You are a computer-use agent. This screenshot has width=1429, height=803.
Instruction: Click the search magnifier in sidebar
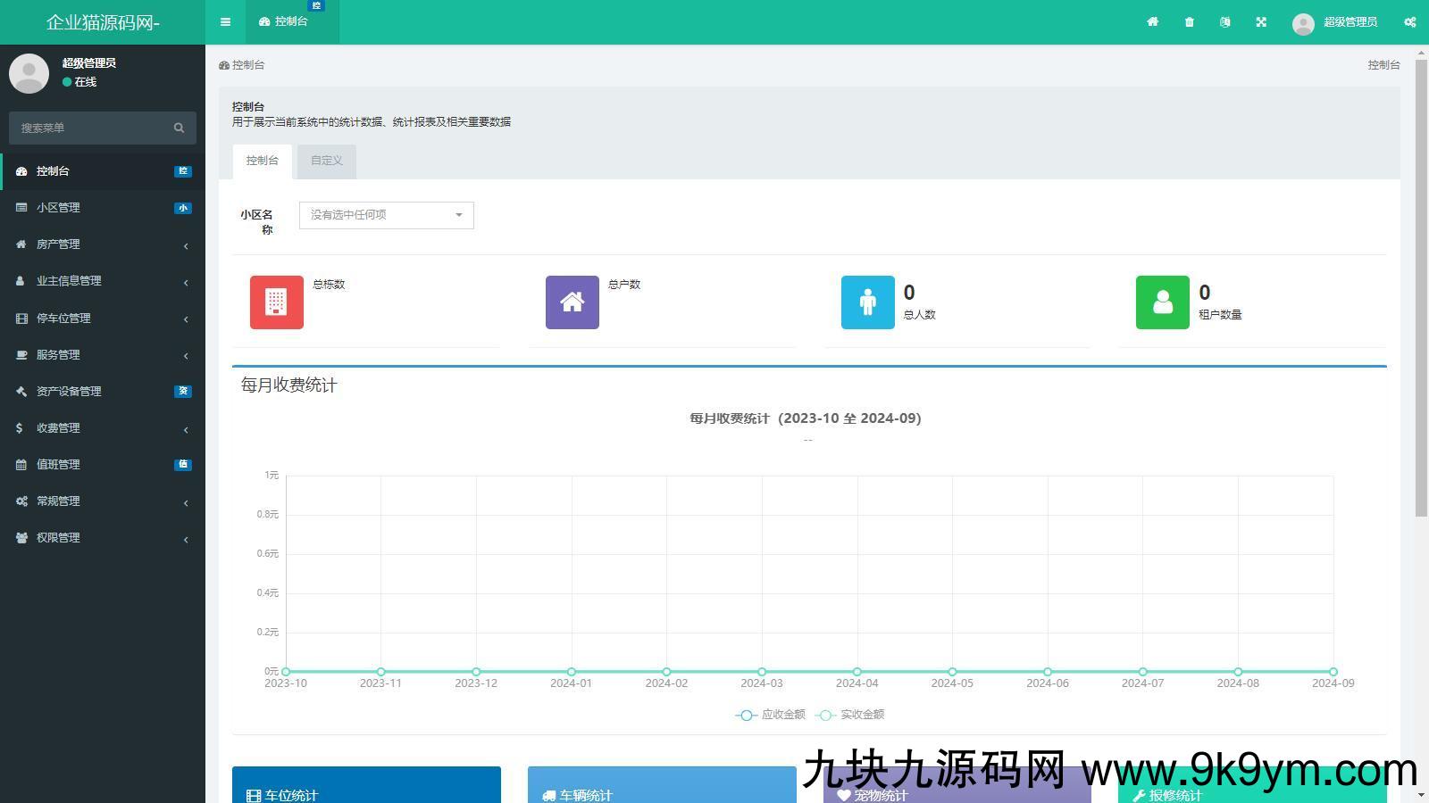click(179, 128)
